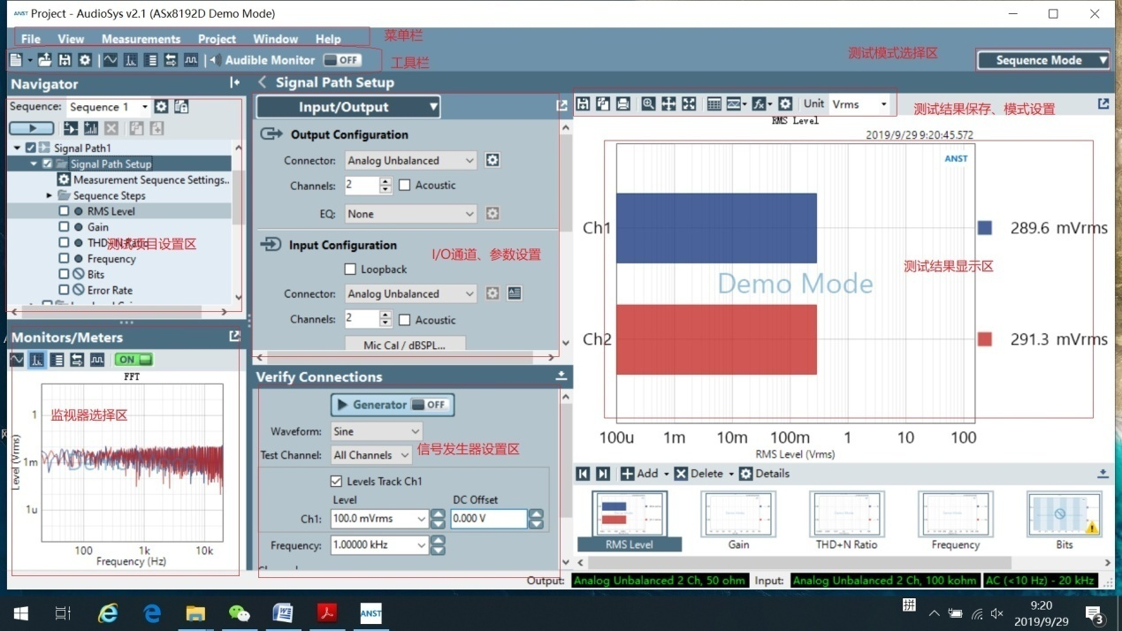Click the Mic Cal / dBSPL button
Image resolution: width=1122 pixels, height=631 pixels.
click(404, 345)
